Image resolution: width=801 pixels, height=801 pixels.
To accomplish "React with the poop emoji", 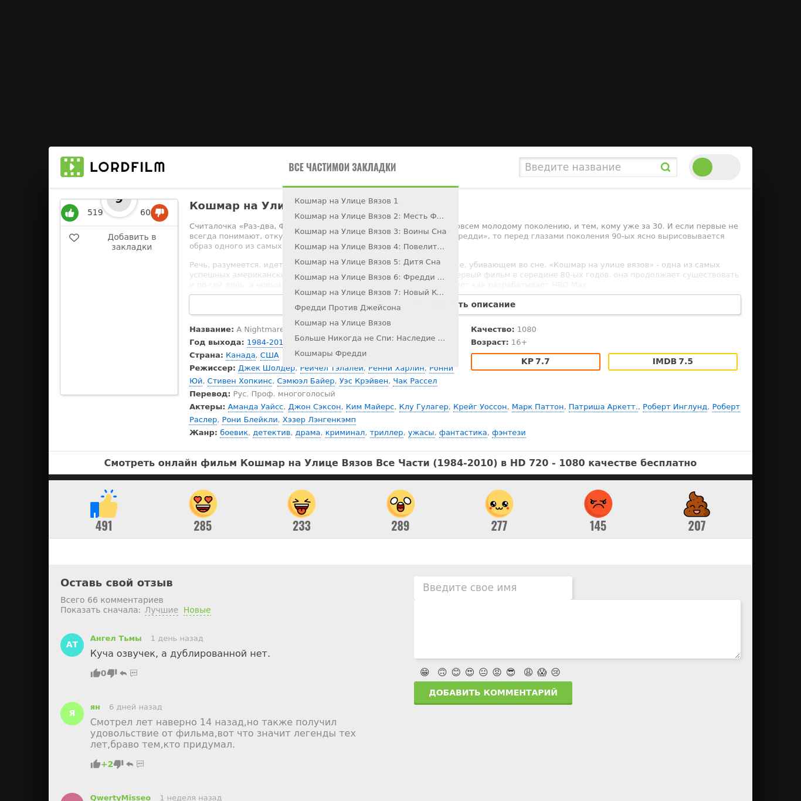I will 697,504.
